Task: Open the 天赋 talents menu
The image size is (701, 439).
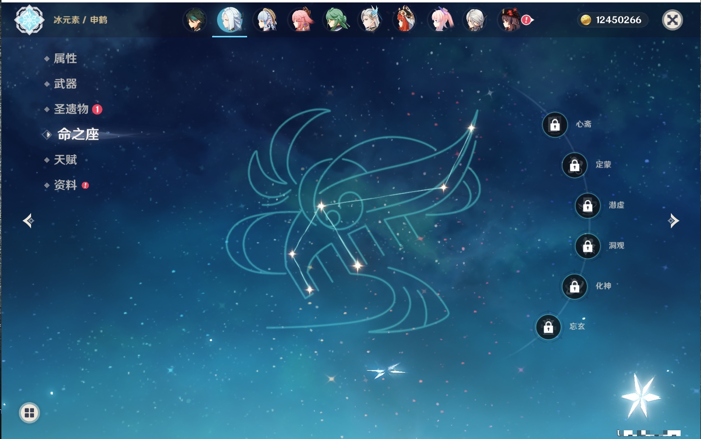Action: pos(65,160)
